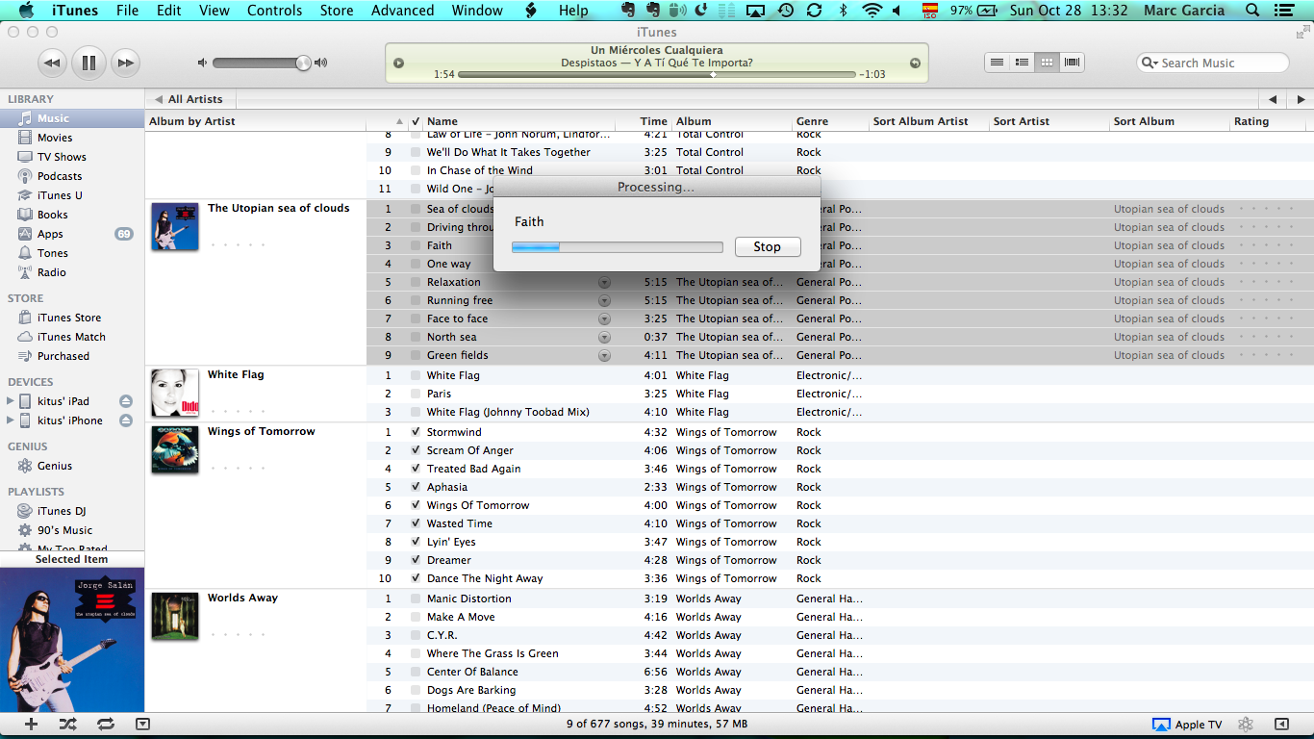Expand the kitus' iPad device
This screenshot has width=1314, height=739.
tap(11, 401)
